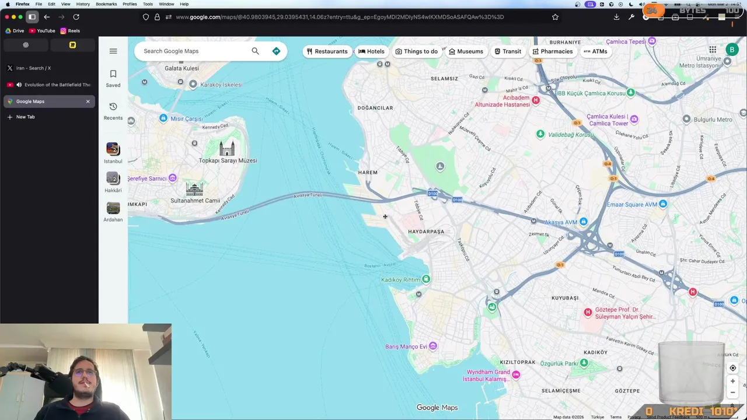Open the Terms link in map footer
The height and width of the screenshot is (420, 747).
[616, 417]
